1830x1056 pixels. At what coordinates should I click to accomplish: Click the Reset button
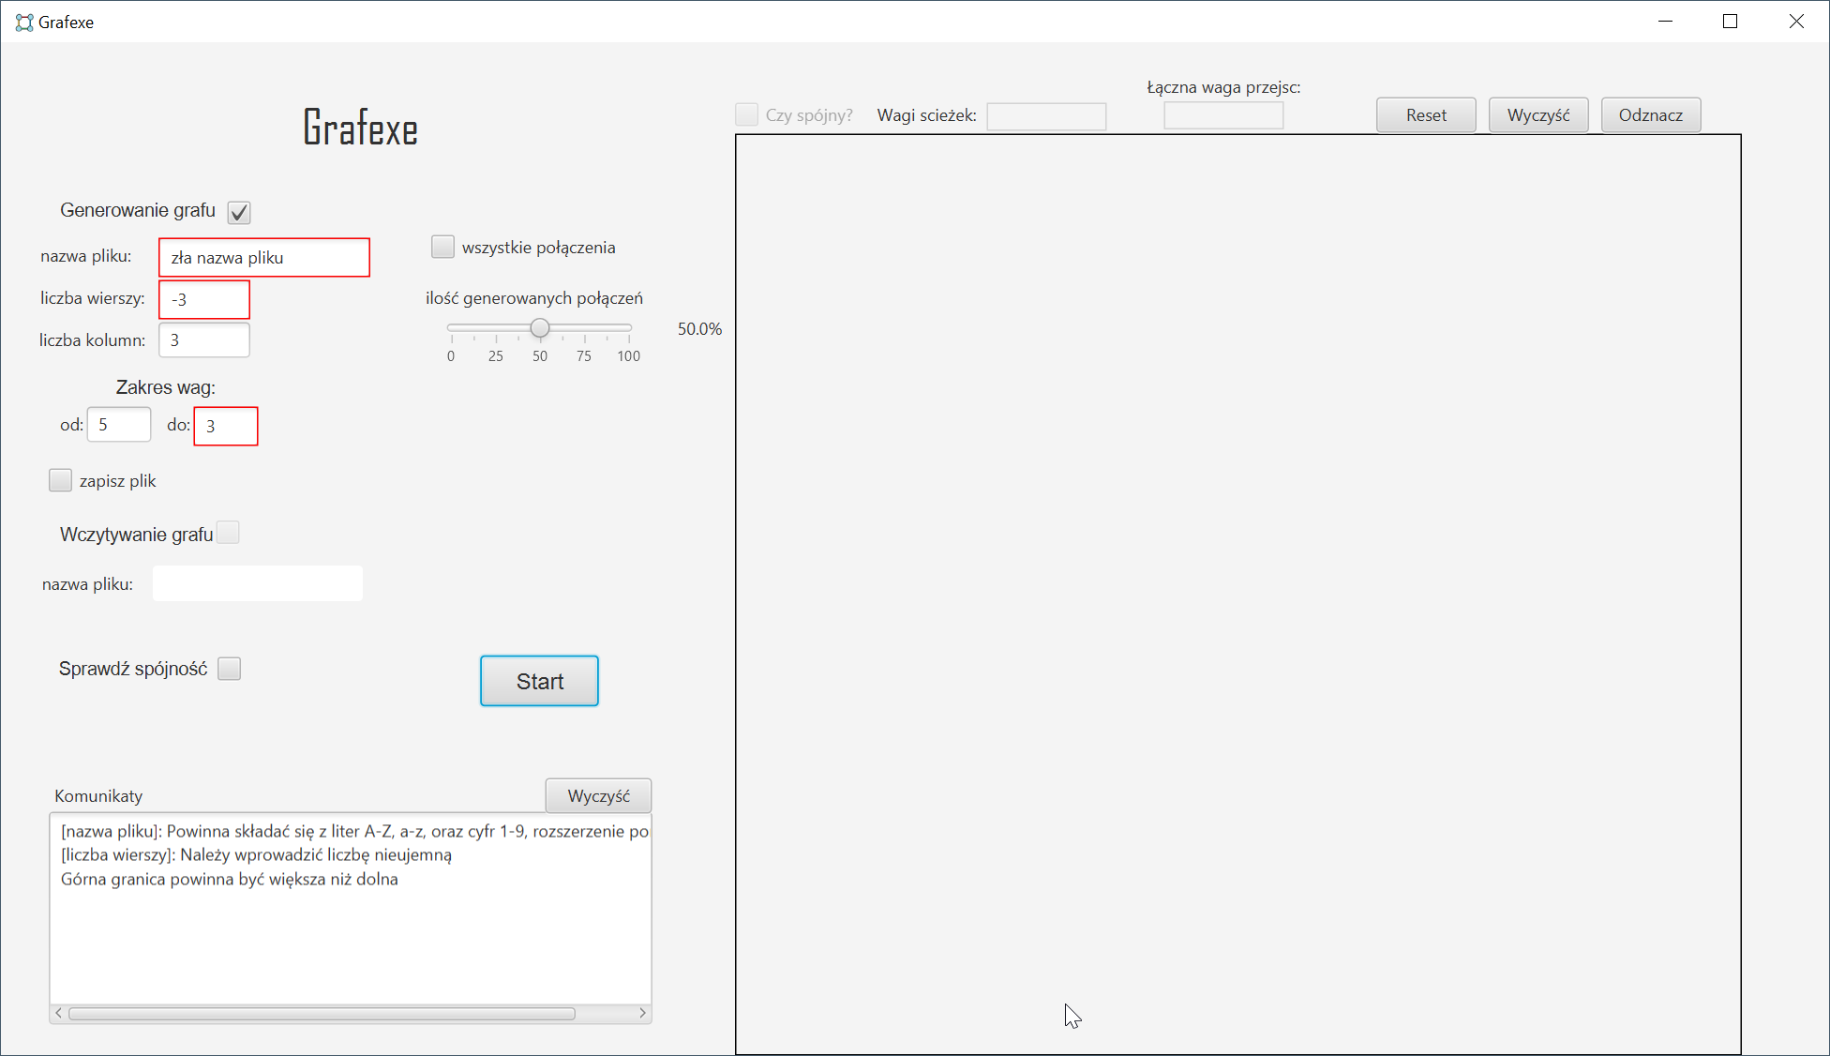pos(1425,114)
